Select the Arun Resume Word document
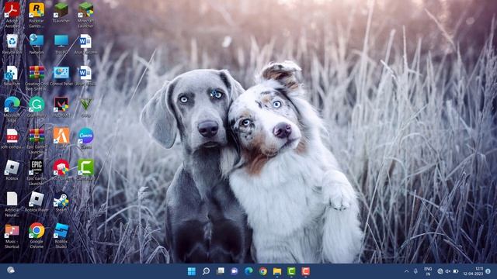497x279 pixels. [x=85, y=44]
